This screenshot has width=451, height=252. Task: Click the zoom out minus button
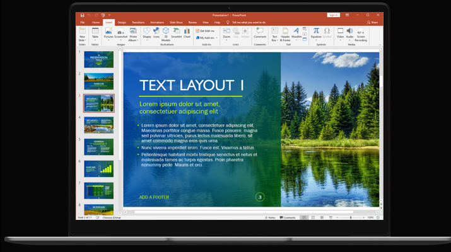coord(337,217)
